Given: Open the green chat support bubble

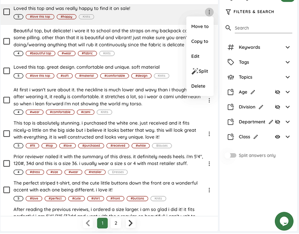Looking at the screenshot, I should (284, 221).
